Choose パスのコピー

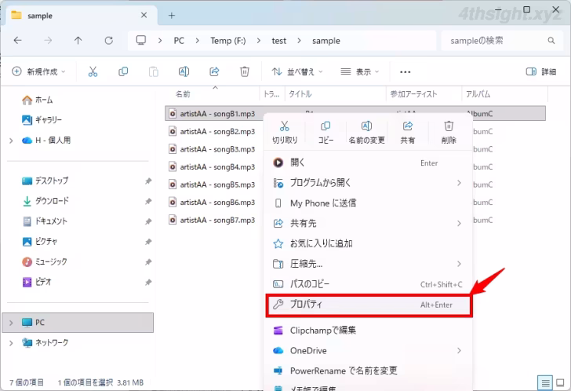pos(368,284)
